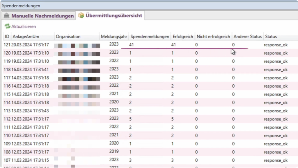Screen dimensions: 298x168
Task: Sort by the ID column header
Action: 7,37
